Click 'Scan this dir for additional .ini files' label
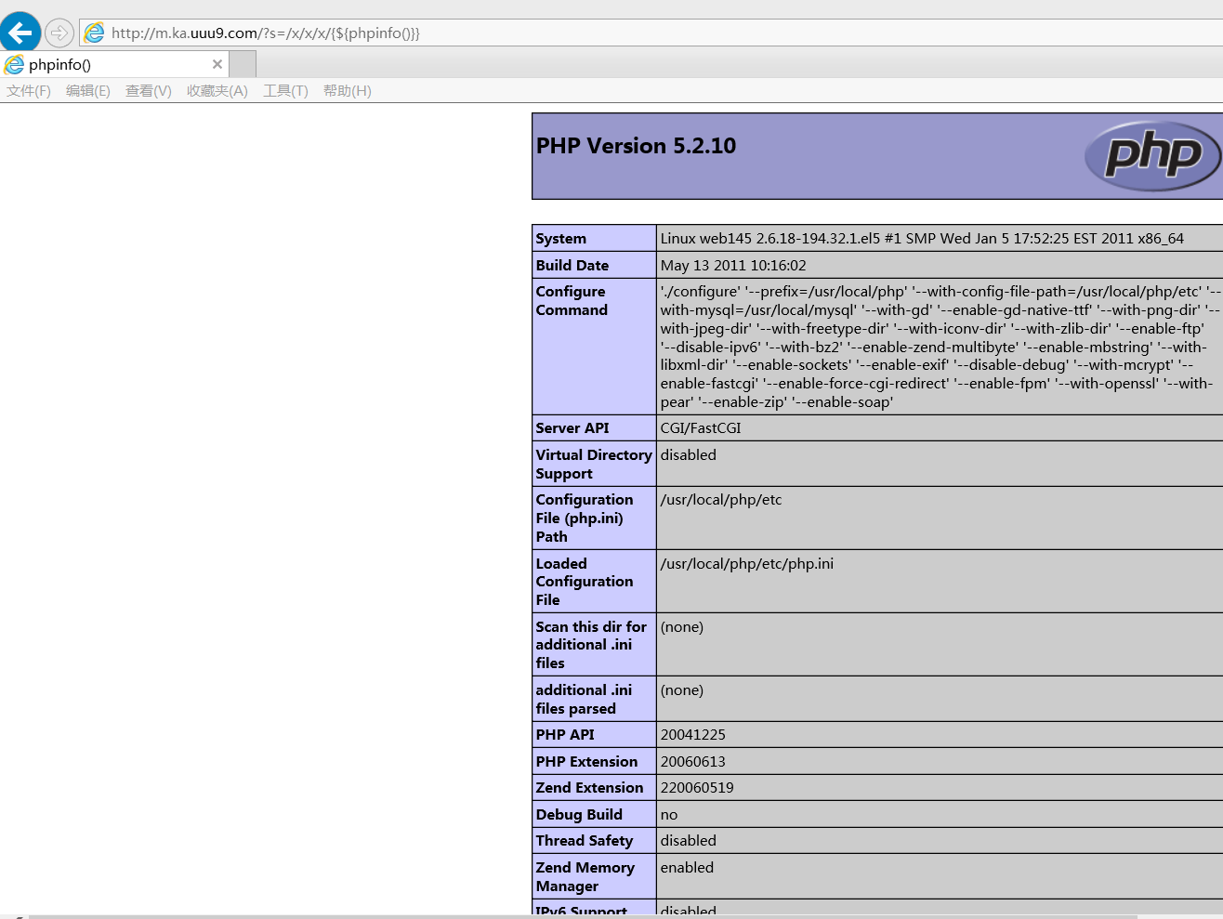Screen dimensions: 1223x919 (591, 645)
